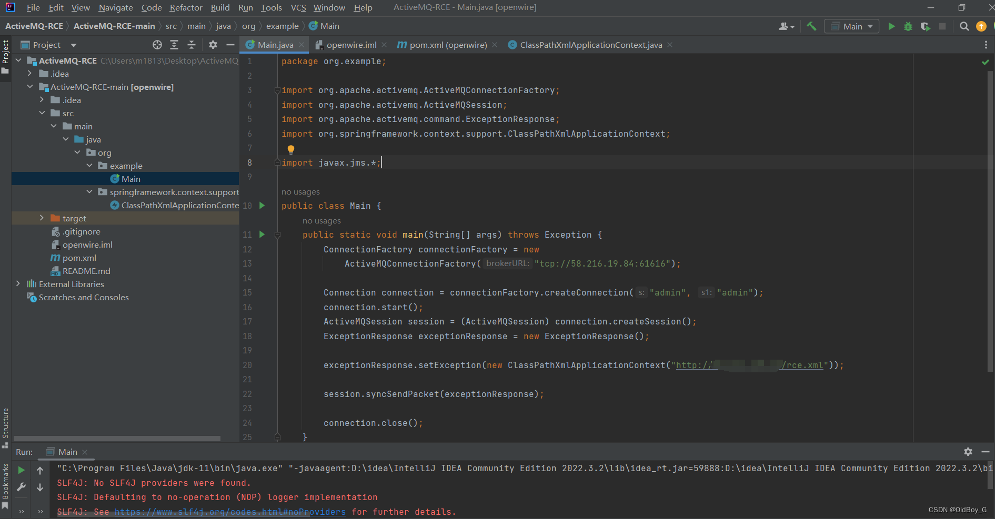Open the Main run configuration dropdown
The width and height of the screenshot is (995, 519).
[852, 26]
